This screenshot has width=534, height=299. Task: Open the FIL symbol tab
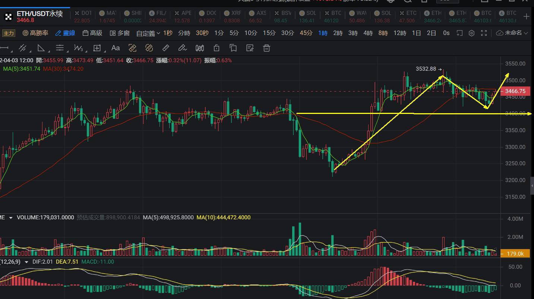tap(158, 17)
